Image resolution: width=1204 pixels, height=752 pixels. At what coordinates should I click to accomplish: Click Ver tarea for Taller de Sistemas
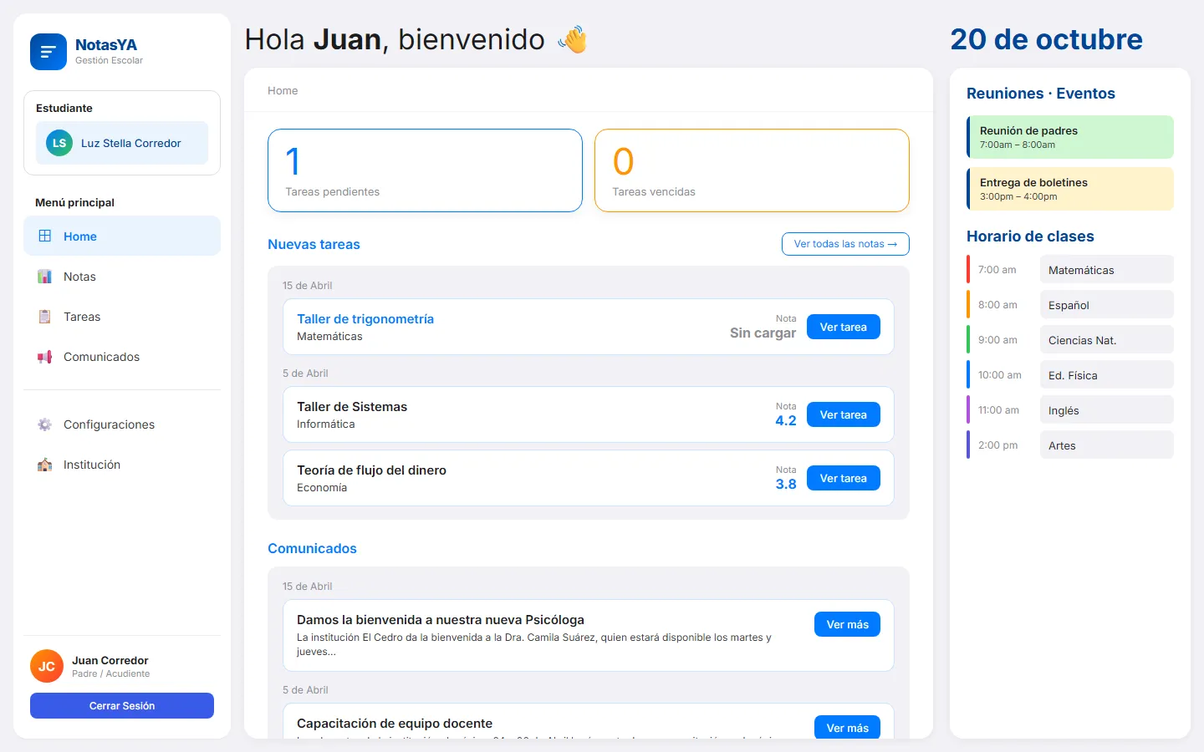[844, 414]
